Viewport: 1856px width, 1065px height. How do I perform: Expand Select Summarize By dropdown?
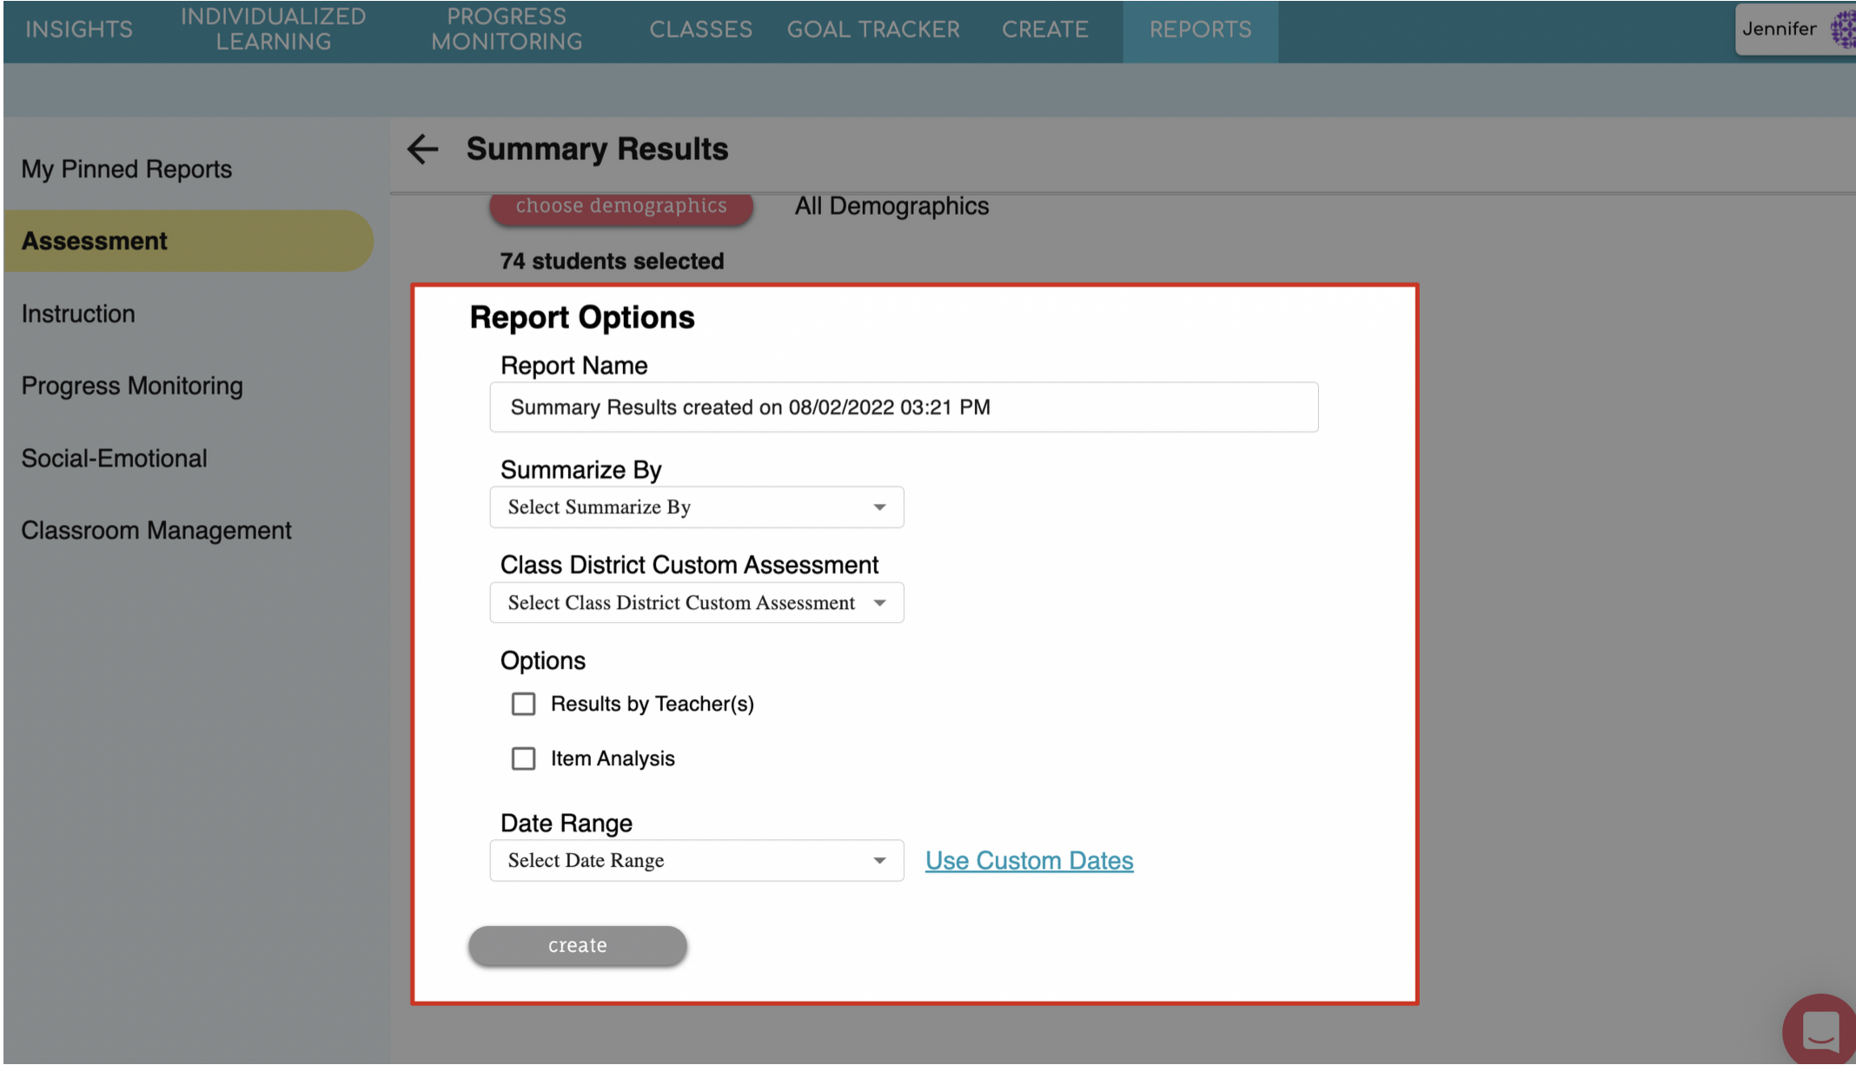[x=695, y=507]
